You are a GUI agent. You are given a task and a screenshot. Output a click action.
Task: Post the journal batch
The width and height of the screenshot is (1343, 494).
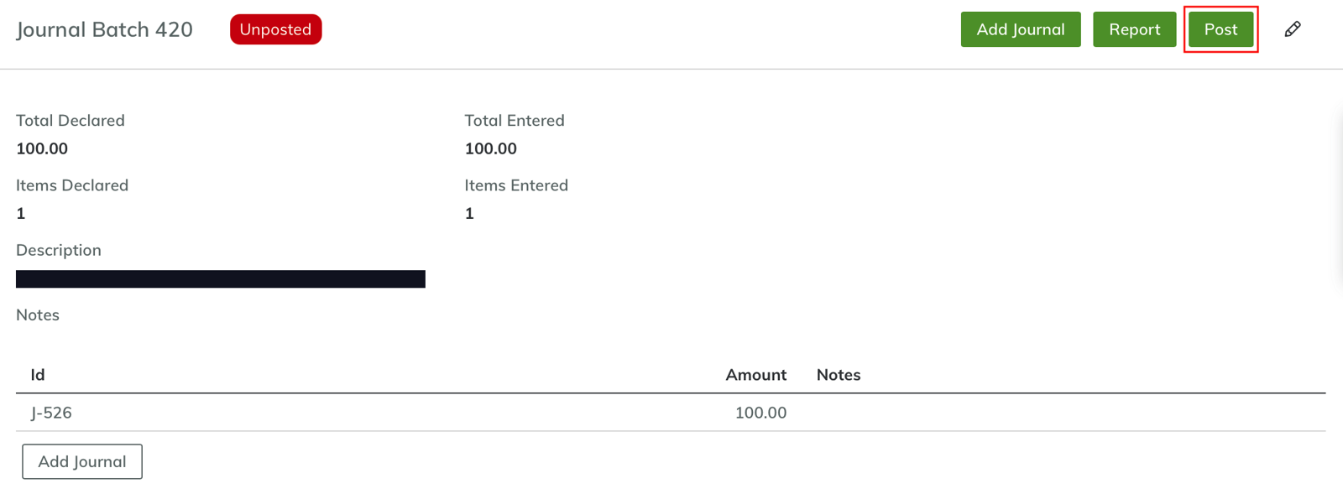(1220, 29)
